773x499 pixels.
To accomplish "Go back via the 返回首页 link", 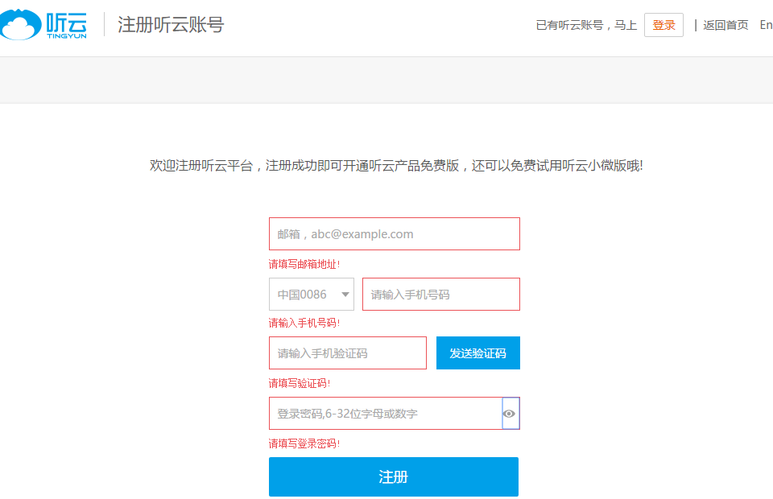I will [725, 25].
